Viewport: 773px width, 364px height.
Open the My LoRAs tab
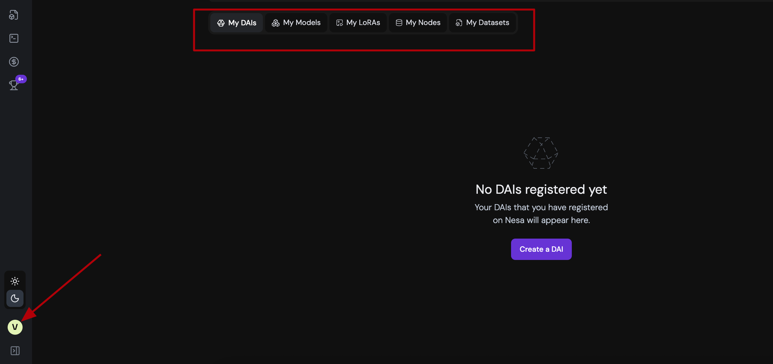[358, 23]
